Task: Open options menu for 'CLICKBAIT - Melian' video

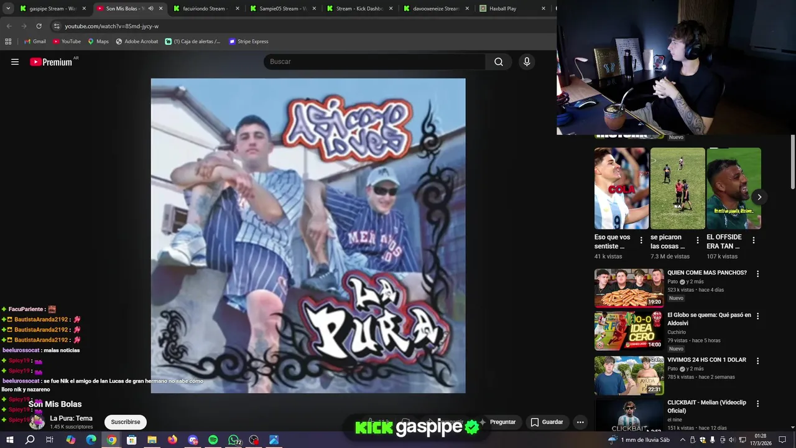Action: tap(757, 404)
